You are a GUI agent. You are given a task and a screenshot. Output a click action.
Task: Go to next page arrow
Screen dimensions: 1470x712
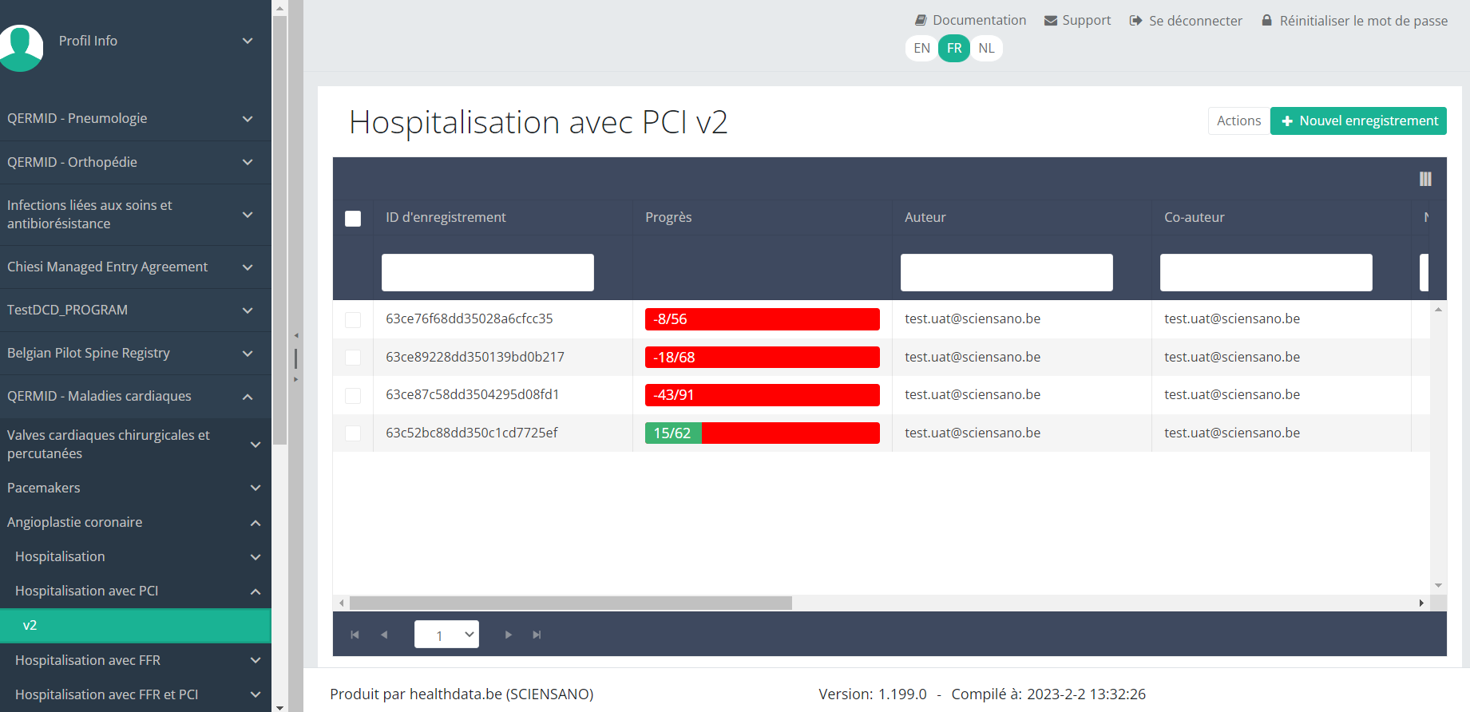[509, 635]
